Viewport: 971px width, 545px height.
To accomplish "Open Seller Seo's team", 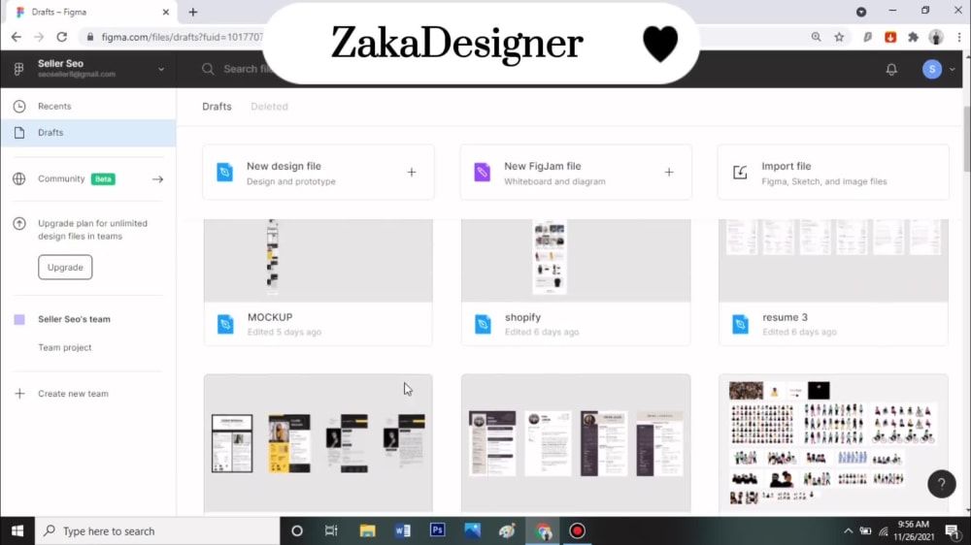I will pyautogui.click(x=75, y=319).
